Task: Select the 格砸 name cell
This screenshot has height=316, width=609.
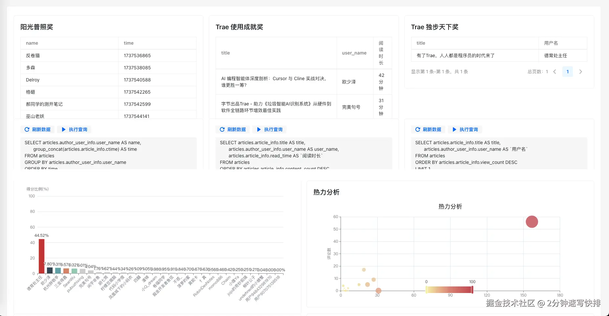Action: pyautogui.click(x=70, y=92)
